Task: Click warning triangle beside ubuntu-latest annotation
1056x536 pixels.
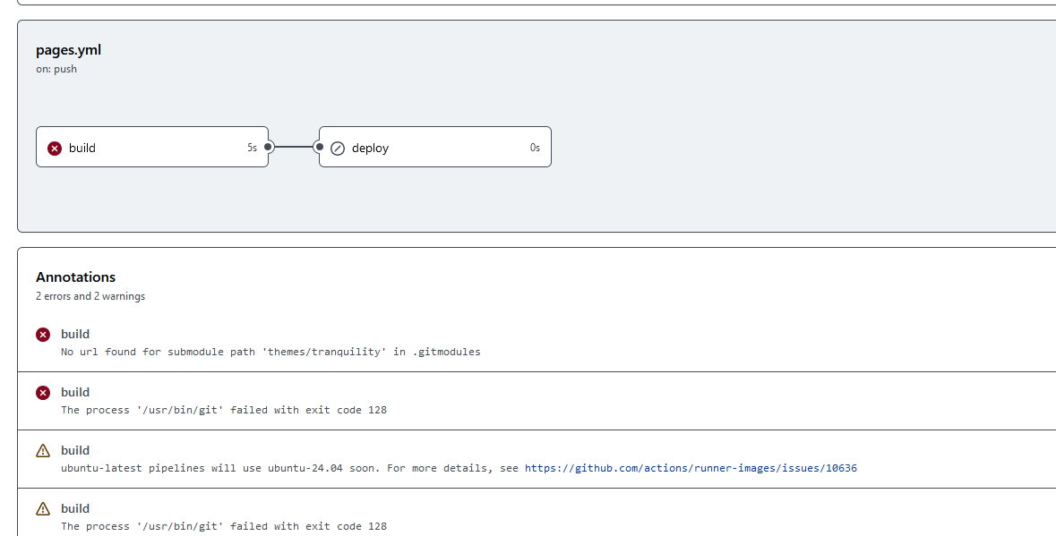Action: click(43, 451)
